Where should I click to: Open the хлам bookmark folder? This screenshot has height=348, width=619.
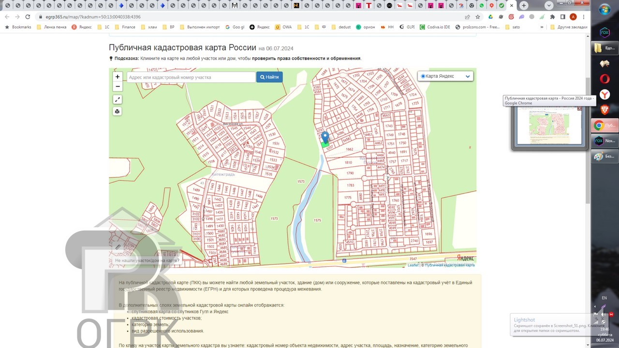pos(148,27)
